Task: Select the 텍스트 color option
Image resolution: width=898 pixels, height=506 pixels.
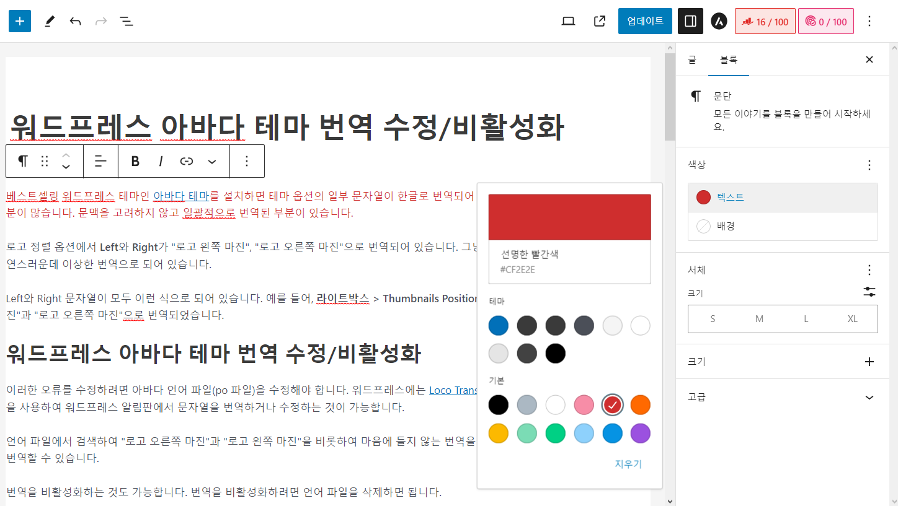Action: tap(783, 198)
